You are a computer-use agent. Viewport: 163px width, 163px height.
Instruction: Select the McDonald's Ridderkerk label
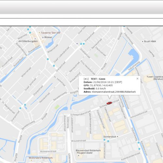(41, 158)
